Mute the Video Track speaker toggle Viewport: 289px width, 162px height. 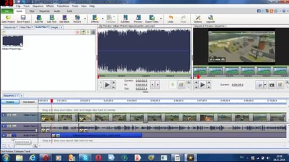[x=4, y=115]
